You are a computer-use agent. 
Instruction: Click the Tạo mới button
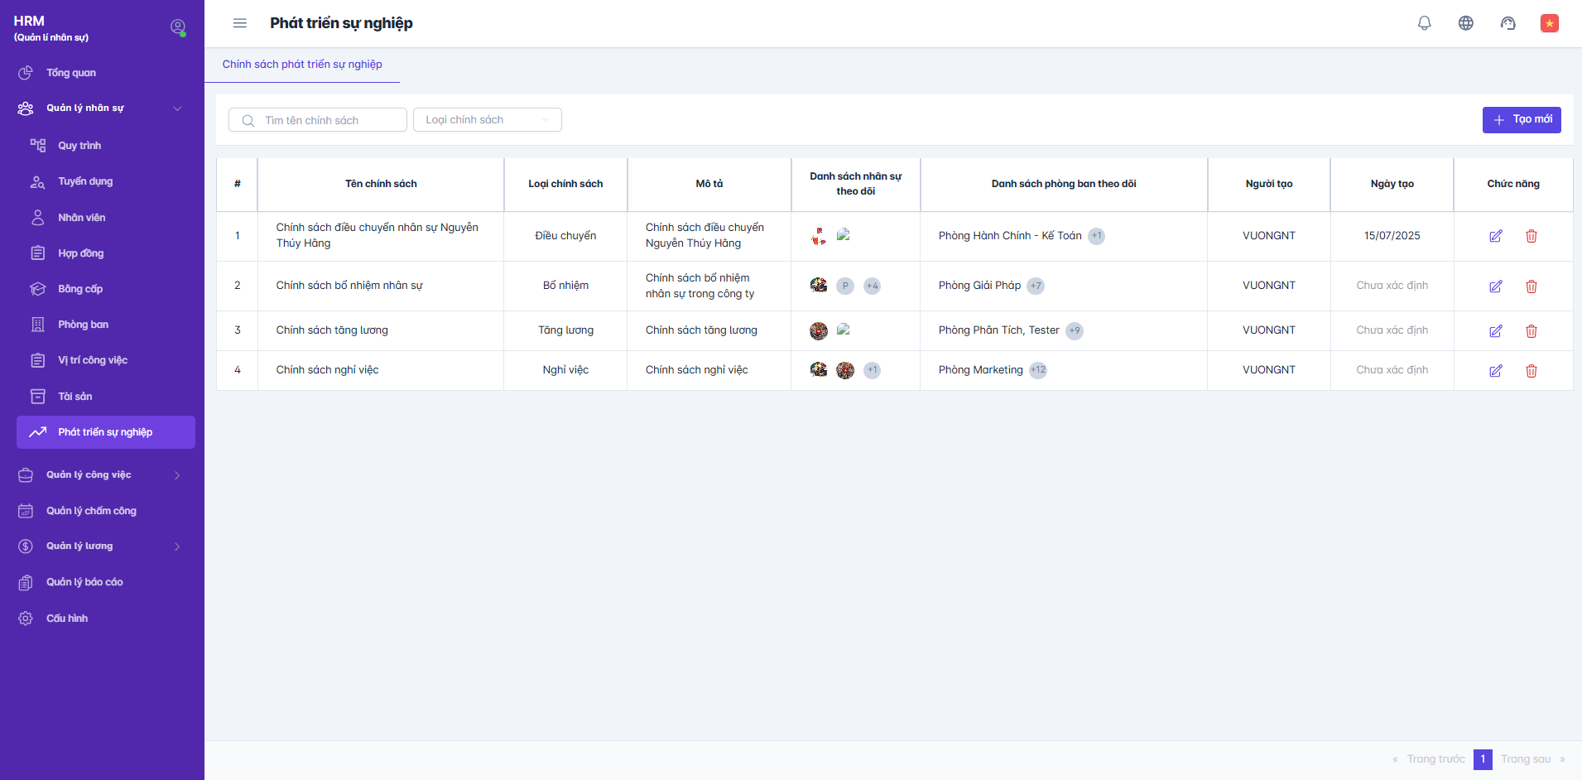tap(1521, 120)
